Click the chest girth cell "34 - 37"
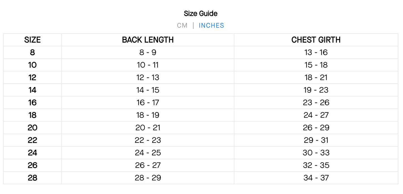 [316, 178]
